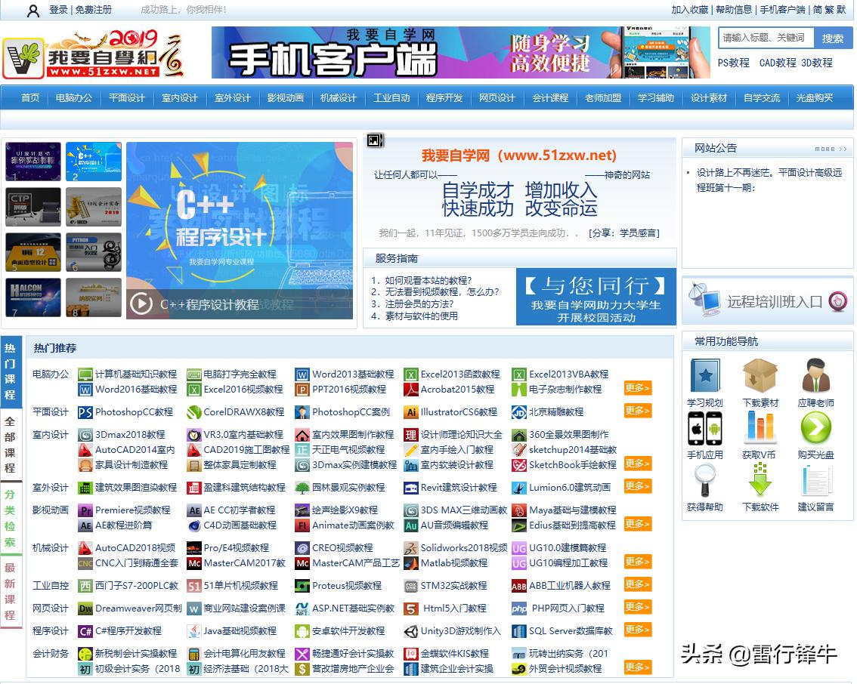
Task: Select the 全部课程 side tab
Action: click(x=11, y=445)
